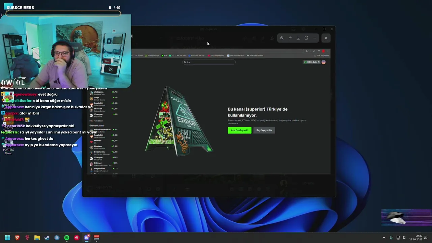Open the sanaticinhasancan recommended channel

(x=103, y=130)
